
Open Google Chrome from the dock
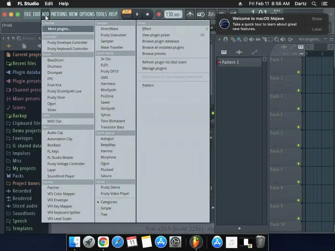coord(103,242)
